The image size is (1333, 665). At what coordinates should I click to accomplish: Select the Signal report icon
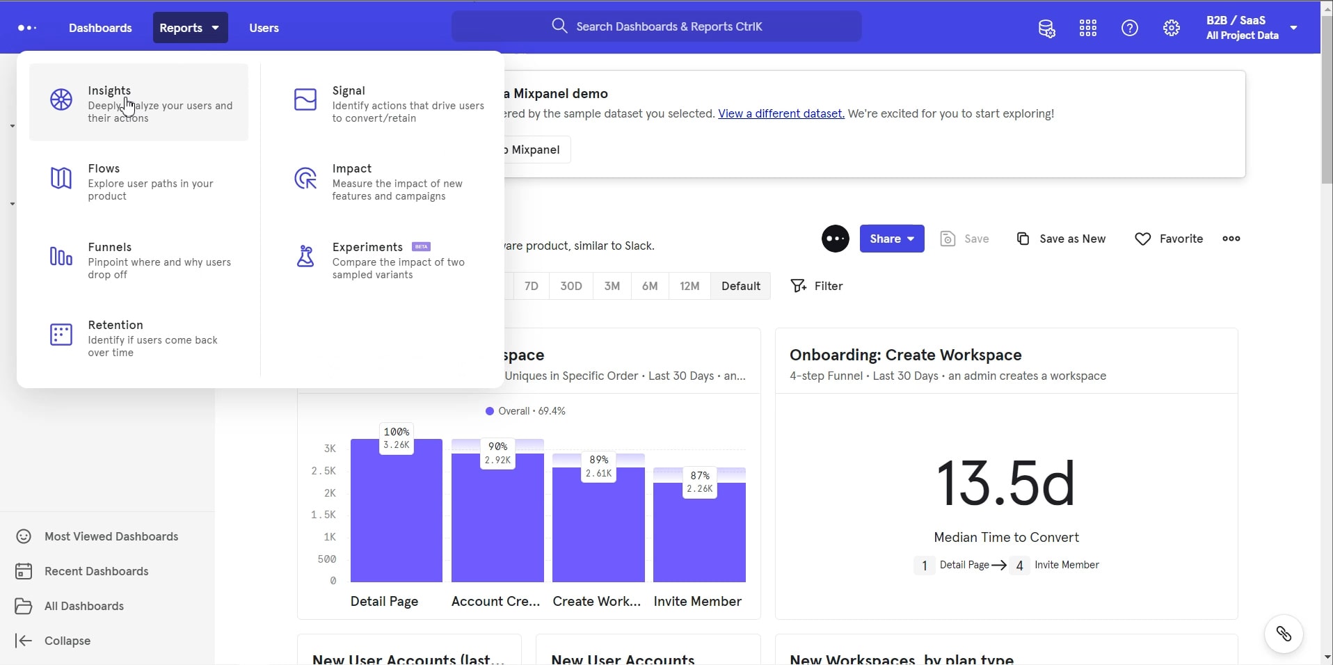[x=305, y=100]
